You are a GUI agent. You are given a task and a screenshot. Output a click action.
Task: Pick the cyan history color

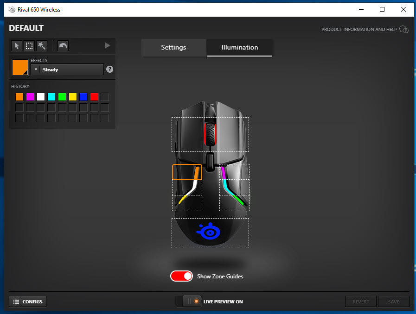pos(51,97)
